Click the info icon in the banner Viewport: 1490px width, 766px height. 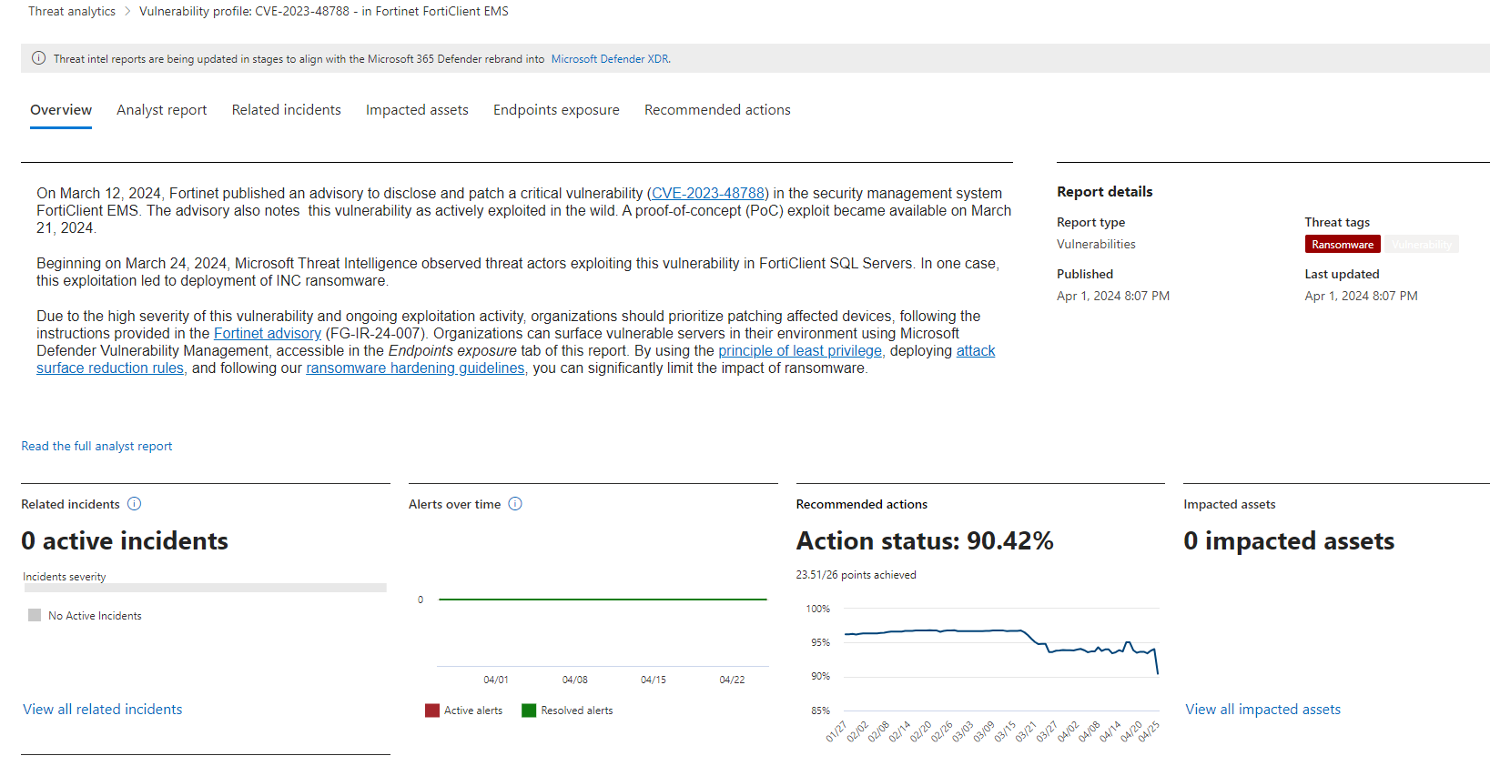[x=38, y=58]
